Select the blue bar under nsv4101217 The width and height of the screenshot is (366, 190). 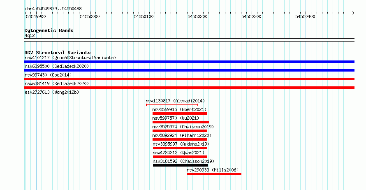189,62
